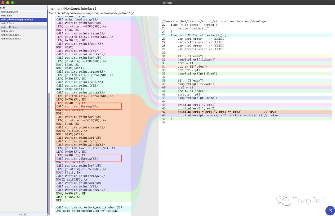Open main.T.Error in the sidebar
Image resolution: width=335 pixels, height=216 pixels.
(24, 23)
